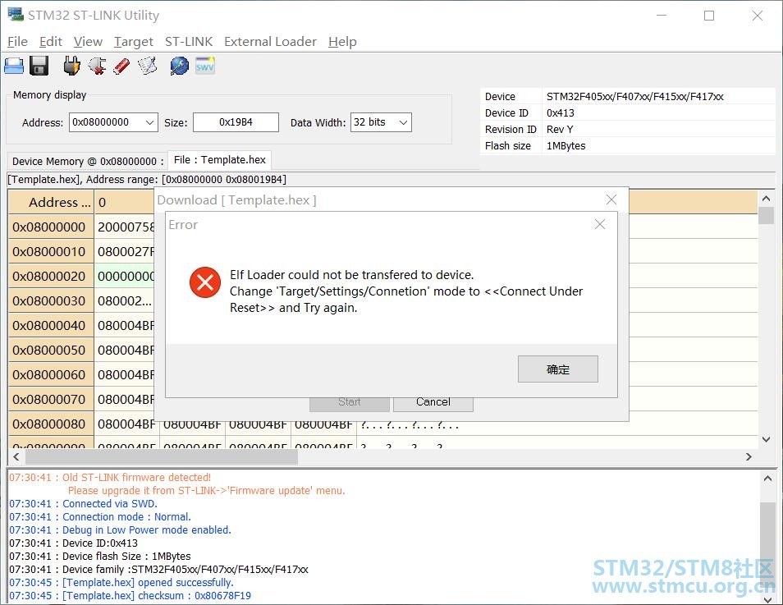Select the 0x08000080 address row

click(x=51, y=424)
